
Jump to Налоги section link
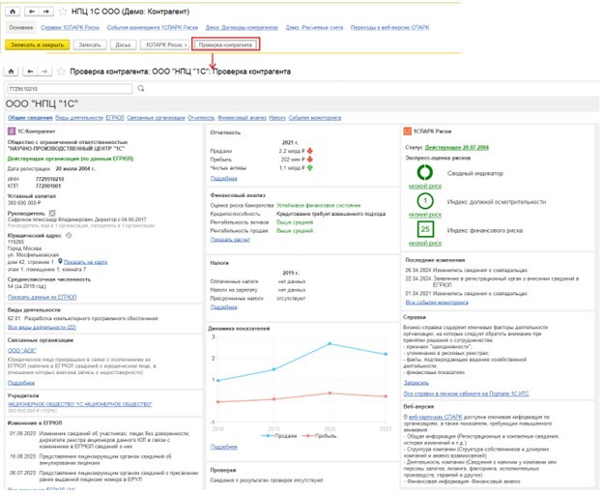277,118
